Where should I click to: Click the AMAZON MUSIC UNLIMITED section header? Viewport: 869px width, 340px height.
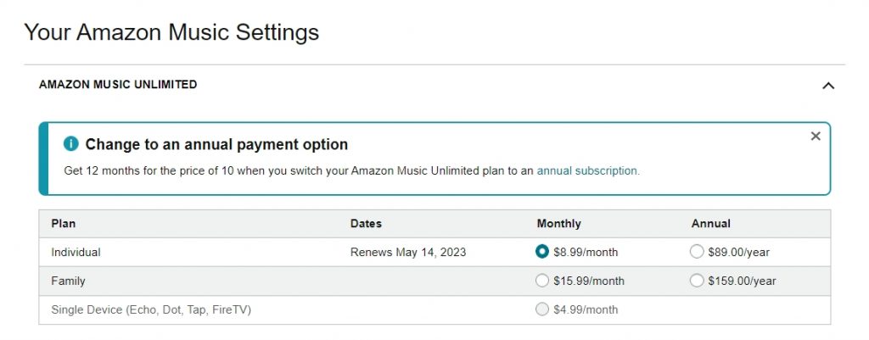click(x=118, y=85)
